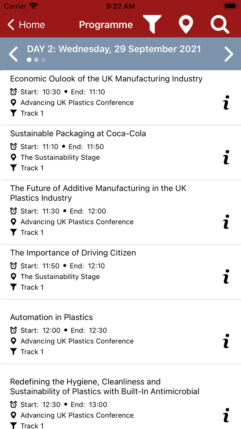Image resolution: width=241 pixels, height=429 pixels.
Task: Show info for Economic Outlook session
Action: click(226, 103)
